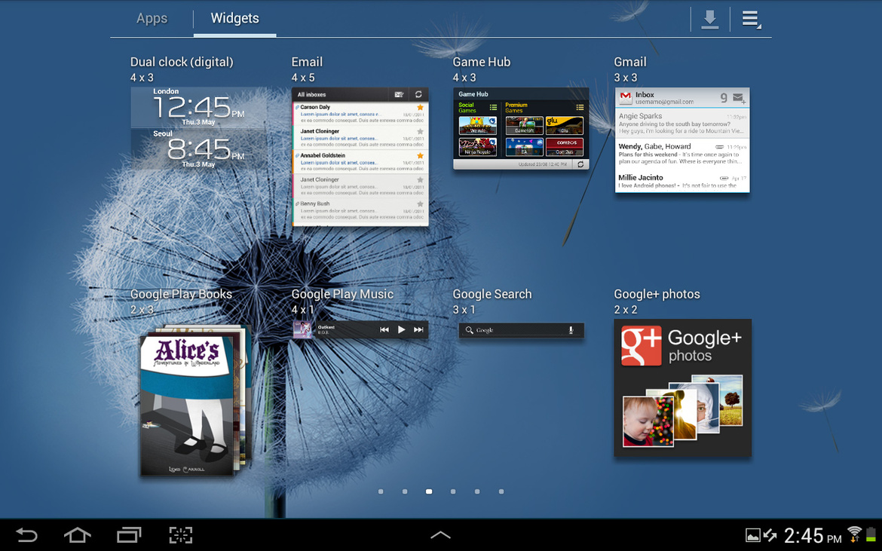Click the Google+ logo icon
Image resolution: width=882 pixels, height=551 pixels.
coord(642,346)
